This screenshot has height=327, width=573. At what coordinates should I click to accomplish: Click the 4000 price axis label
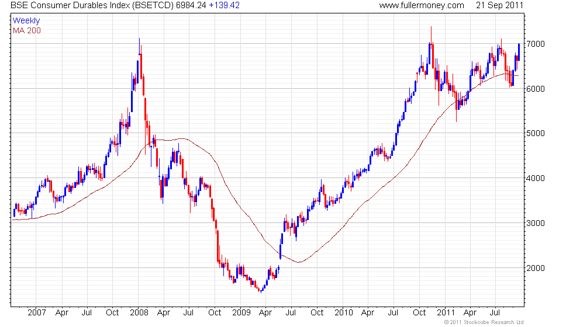pyautogui.click(x=537, y=179)
